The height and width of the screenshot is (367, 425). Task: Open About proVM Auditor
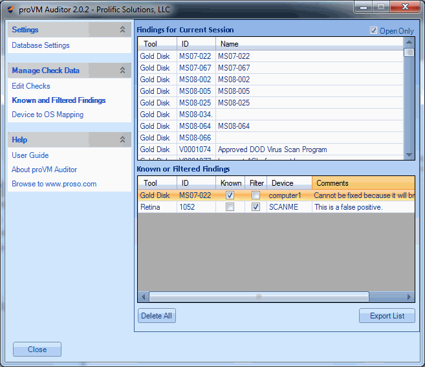(45, 170)
